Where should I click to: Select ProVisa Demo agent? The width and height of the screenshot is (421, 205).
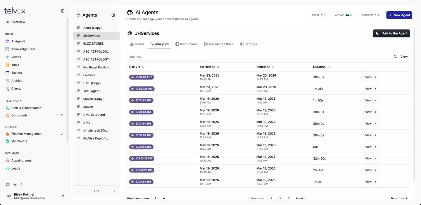point(96,138)
